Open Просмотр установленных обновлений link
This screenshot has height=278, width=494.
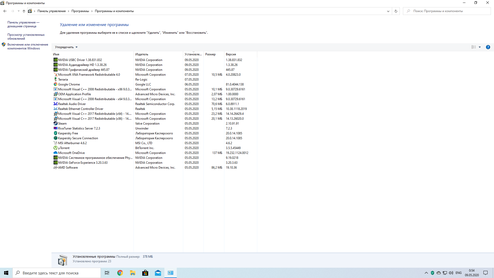click(x=26, y=37)
